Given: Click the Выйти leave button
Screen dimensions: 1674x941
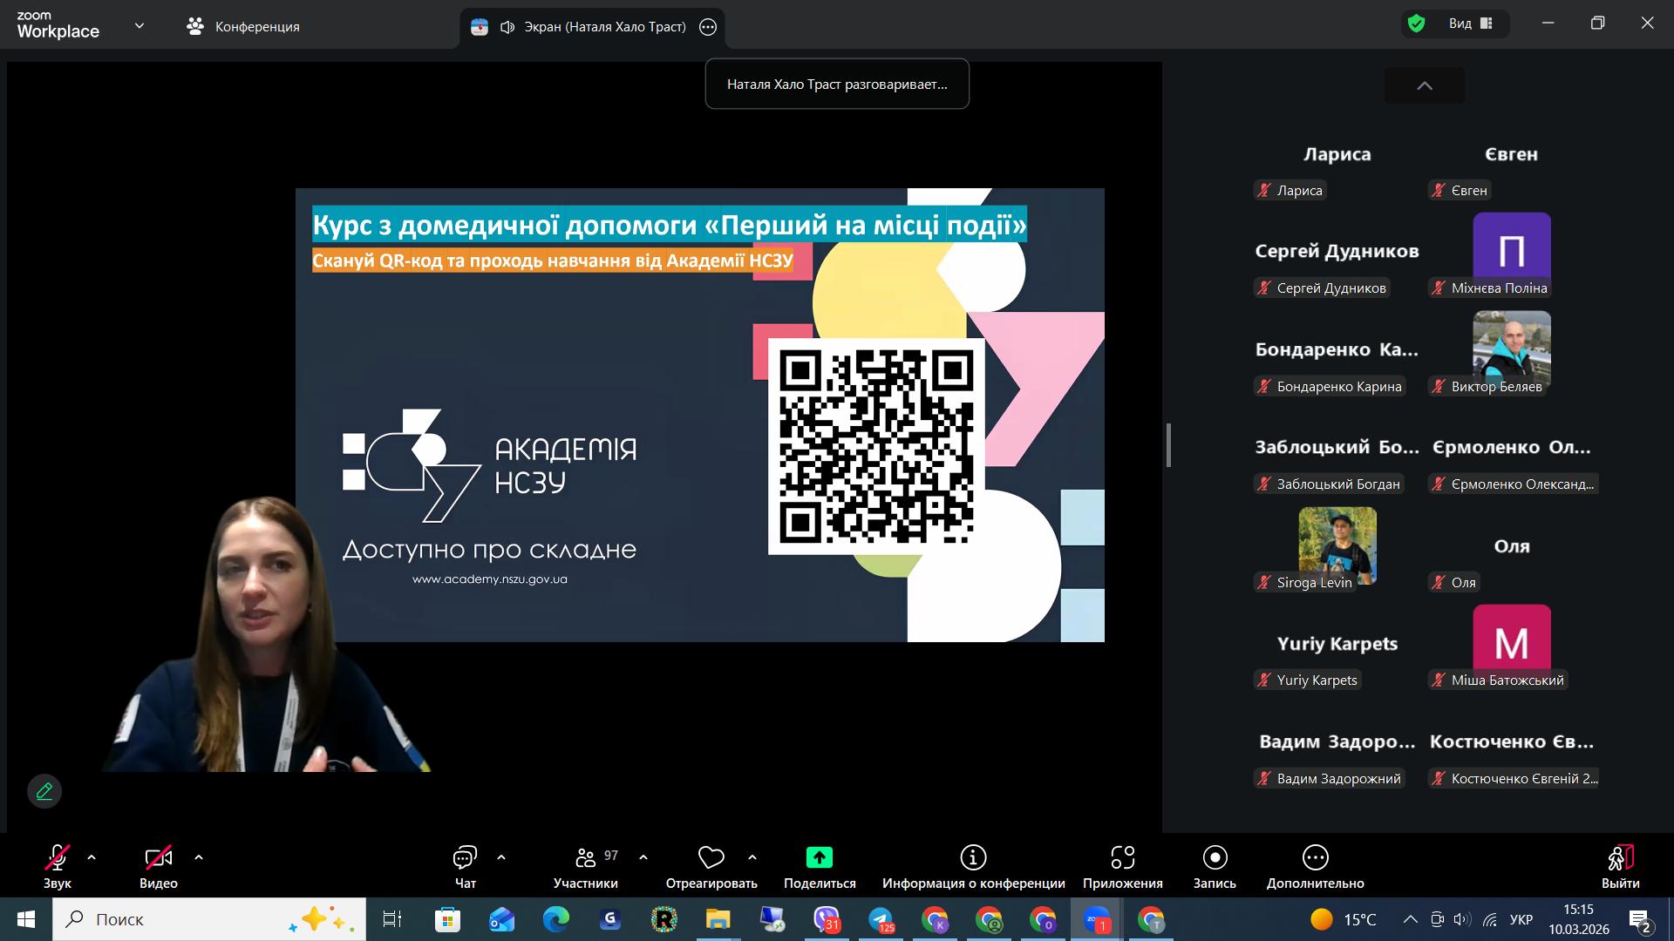Looking at the screenshot, I should pyautogui.click(x=1620, y=858).
